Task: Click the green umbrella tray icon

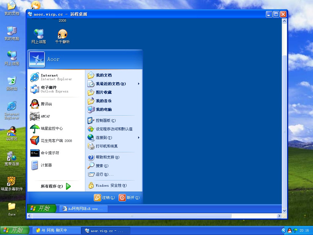Action: coord(295,231)
